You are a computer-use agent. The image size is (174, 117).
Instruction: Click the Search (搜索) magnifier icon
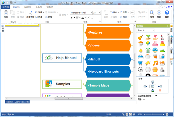(x=152, y=13)
